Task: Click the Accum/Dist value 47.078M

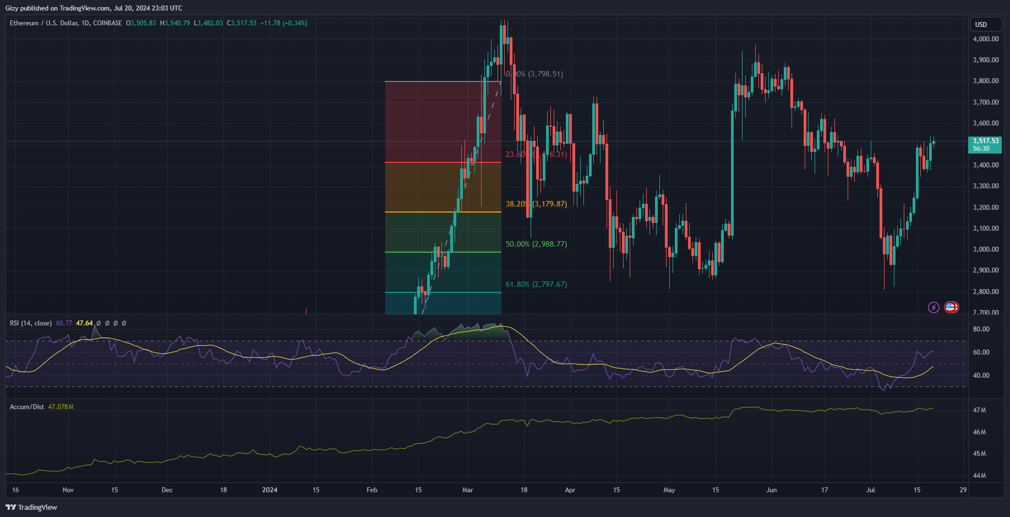Action: click(x=61, y=407)
